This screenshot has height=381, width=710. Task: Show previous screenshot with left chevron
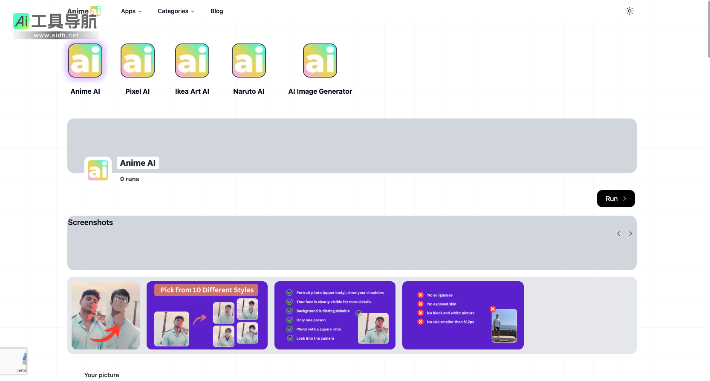coord(619,234)
